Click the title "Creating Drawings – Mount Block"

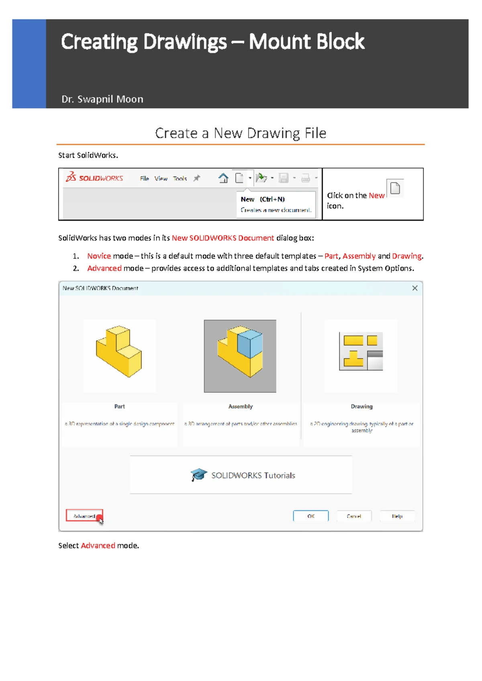point(212,42)
